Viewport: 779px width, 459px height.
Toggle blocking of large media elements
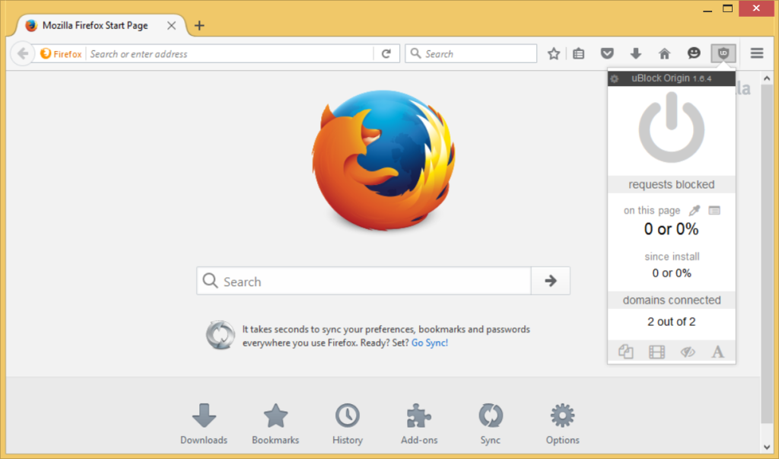click(x=656, y=351)
